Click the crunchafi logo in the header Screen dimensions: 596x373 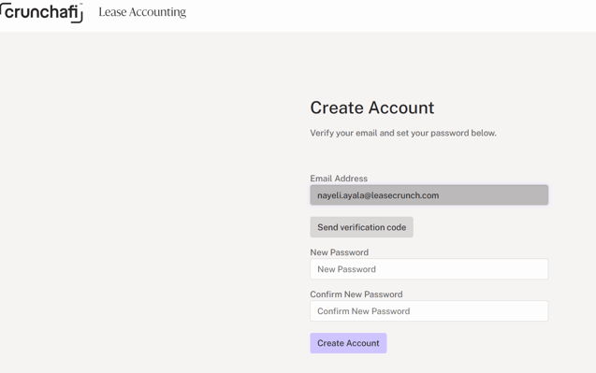click(41, 12)
